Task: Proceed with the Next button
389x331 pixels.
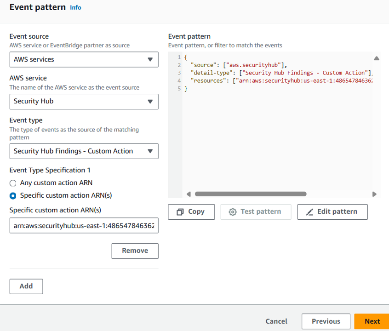Action: click(x=372, y=321)
